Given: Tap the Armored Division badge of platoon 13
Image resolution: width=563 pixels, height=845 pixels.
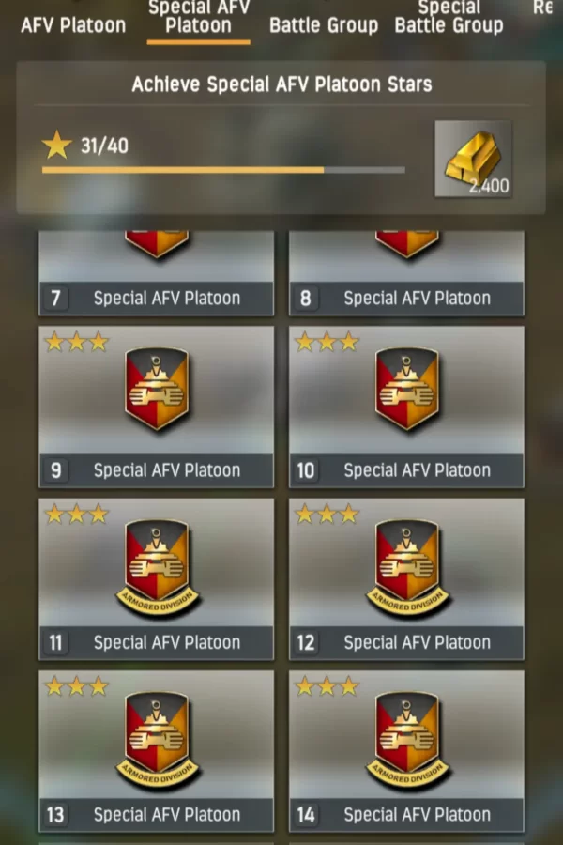Looking at the screenshot, I should point(157,740).
